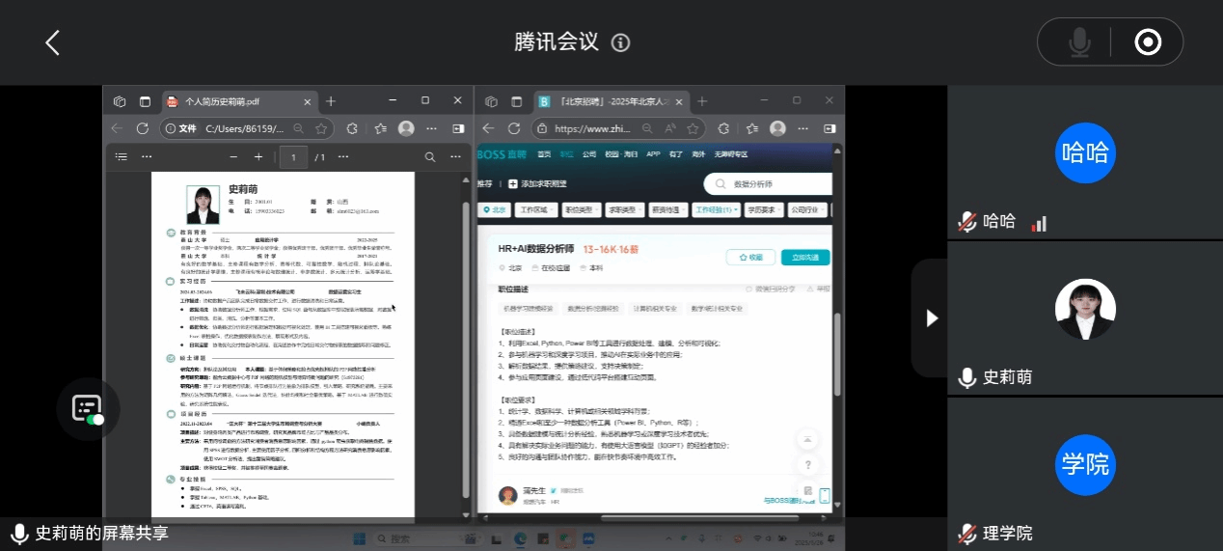
Task: Click the 立即沟通 button
Action: pos(804,258)
